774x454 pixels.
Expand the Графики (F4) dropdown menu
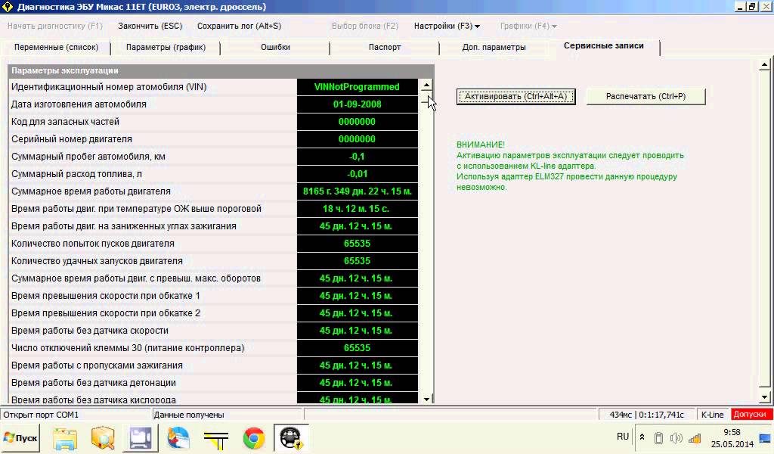click(x=528, y=26)
